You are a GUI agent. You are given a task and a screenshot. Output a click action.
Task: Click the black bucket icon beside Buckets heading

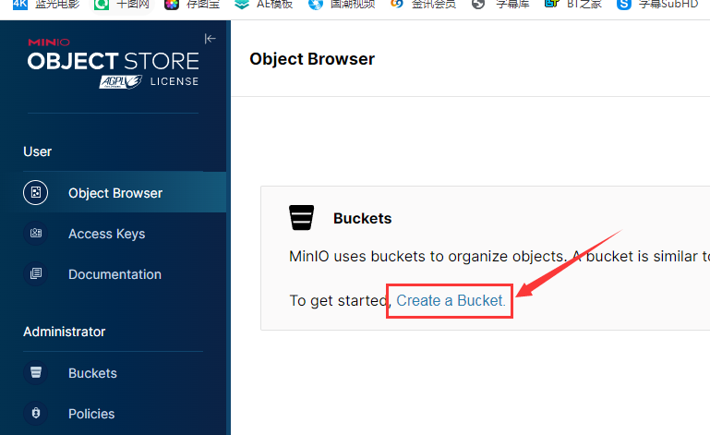pos(302,218)
